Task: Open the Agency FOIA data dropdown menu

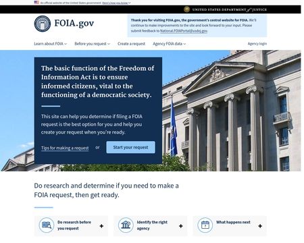Action: pos(170,44)
